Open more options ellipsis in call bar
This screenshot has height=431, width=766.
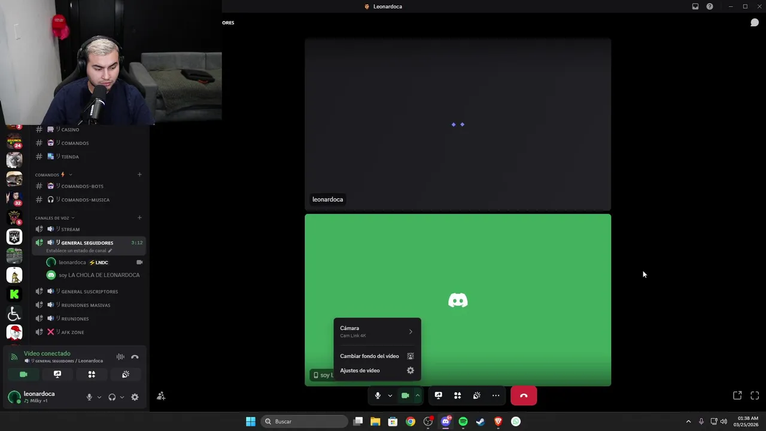point(496,396)
